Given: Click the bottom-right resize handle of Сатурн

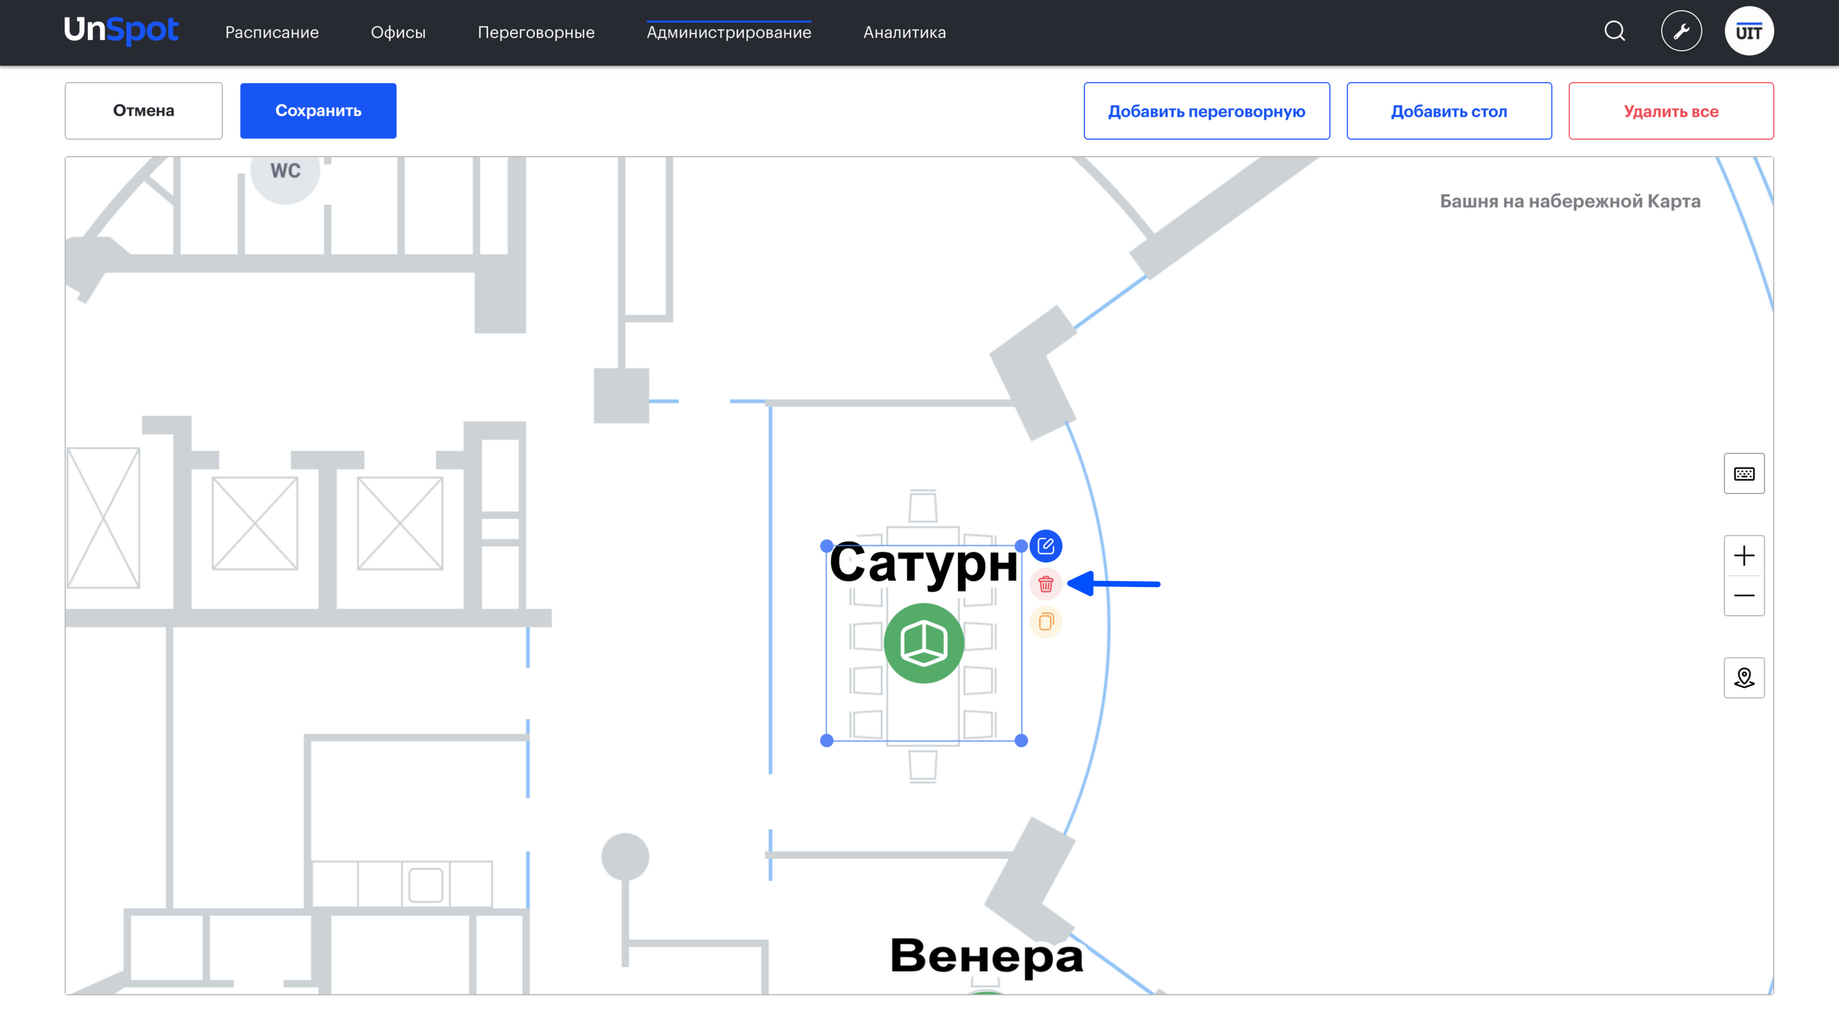Looking at the screenshot, I should click(x=1022, y=741).
